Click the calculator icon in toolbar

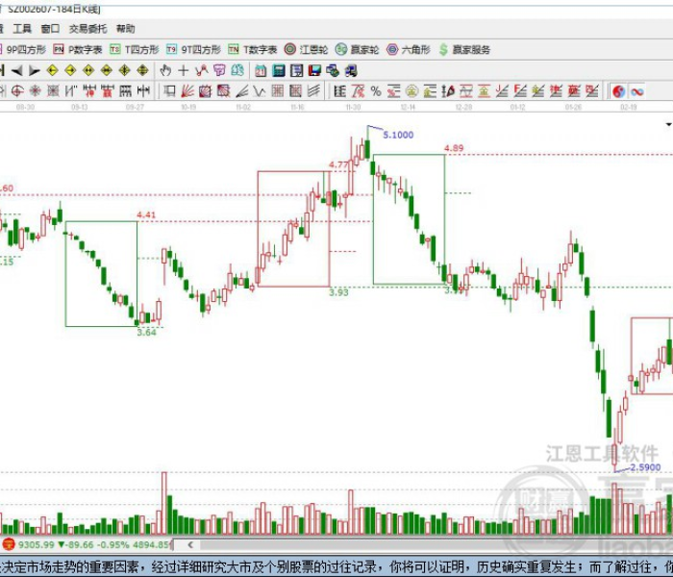(x=278, y=70)
